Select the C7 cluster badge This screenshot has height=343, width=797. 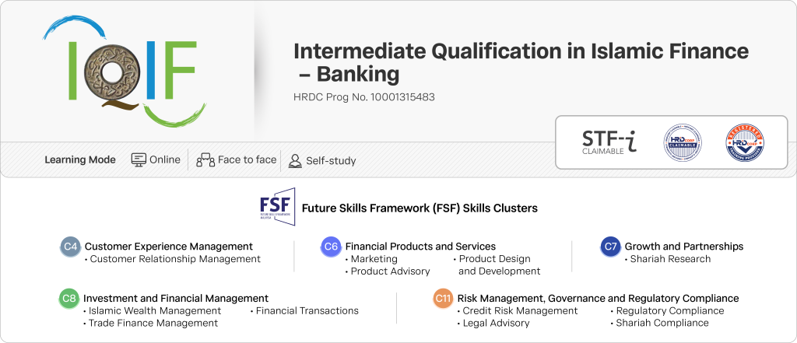click(611, 247)
